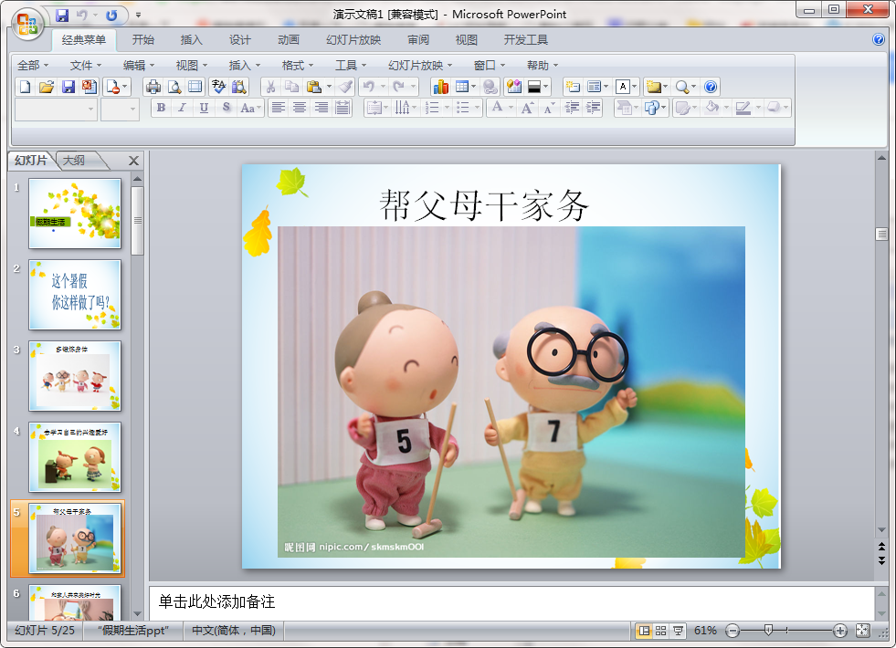Open Customize Quick Access Toolbar dropdown
Image resolution: width=896 pixels, height=648 pixels.
138,16
